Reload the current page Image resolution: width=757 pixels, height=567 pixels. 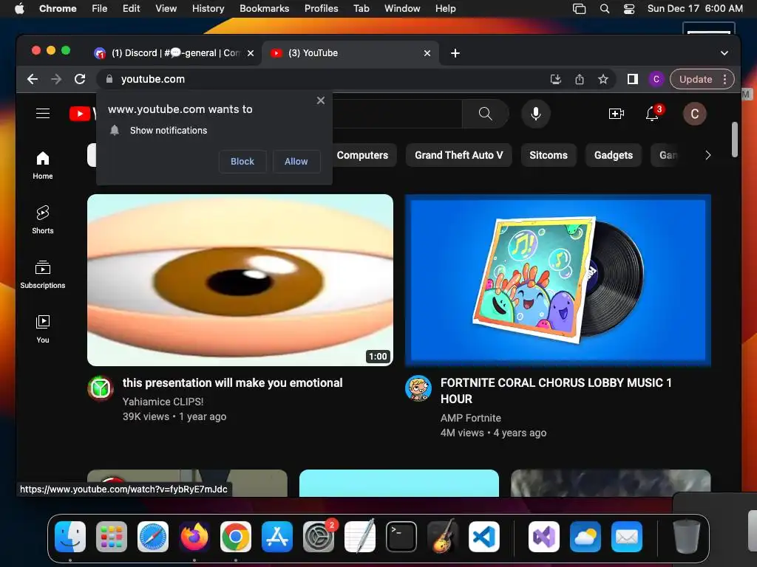click(x=80, y=79)
